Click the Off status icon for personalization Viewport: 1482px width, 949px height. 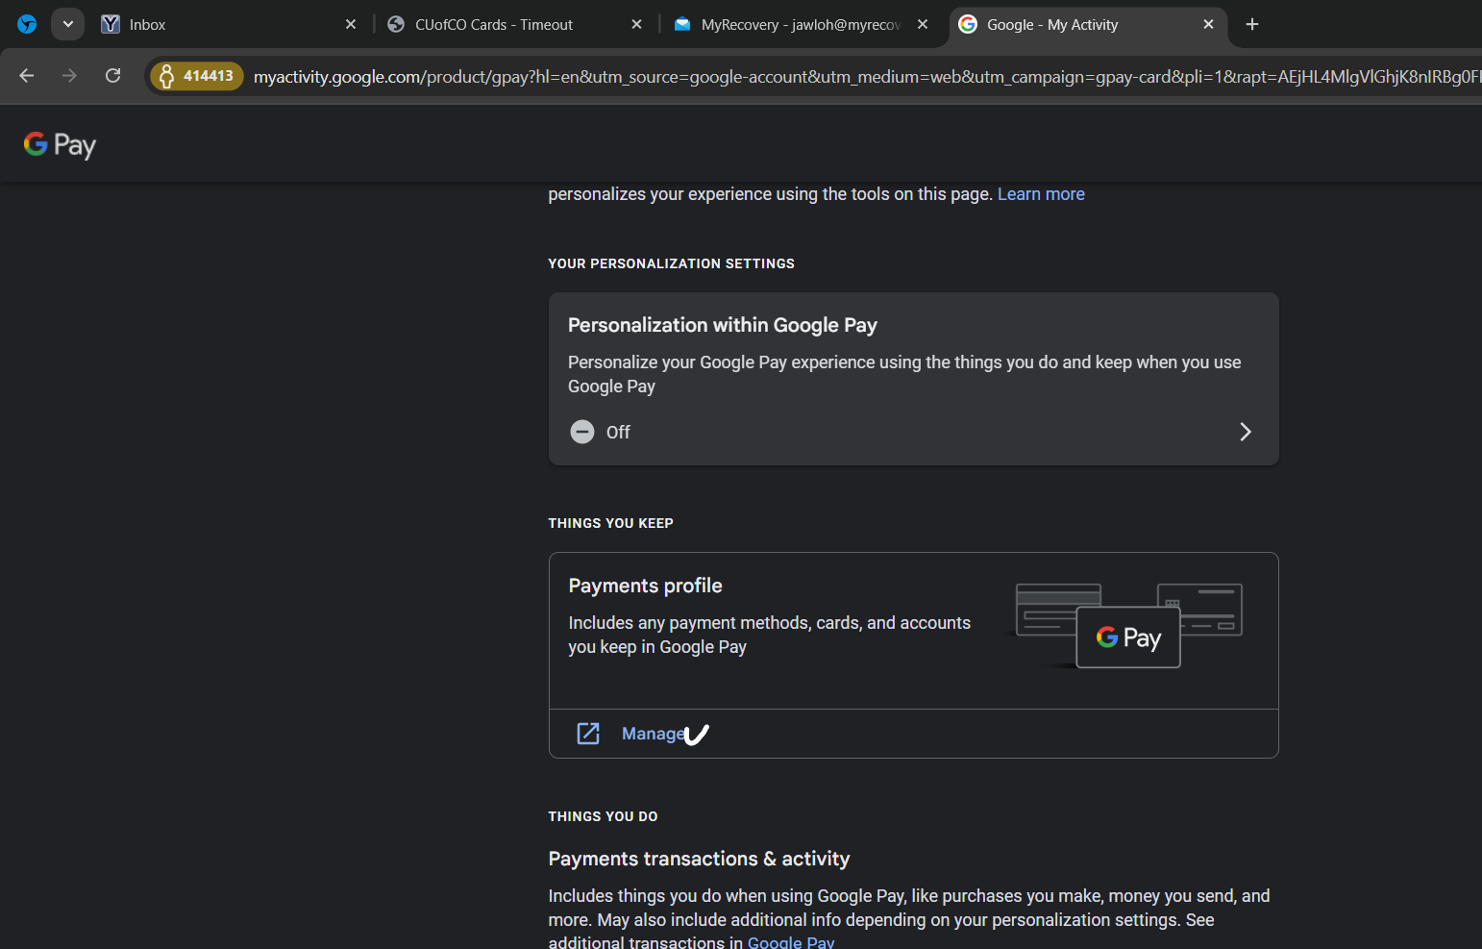point(582,432)
